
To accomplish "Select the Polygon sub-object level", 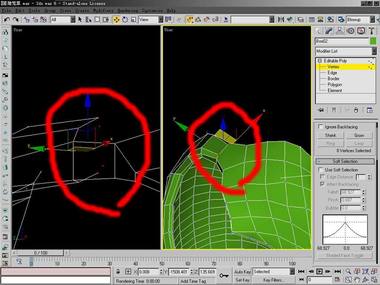I will coord(335,85).
